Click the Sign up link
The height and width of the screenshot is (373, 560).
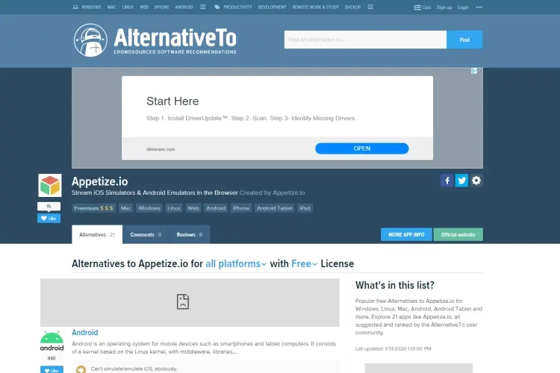444,7
